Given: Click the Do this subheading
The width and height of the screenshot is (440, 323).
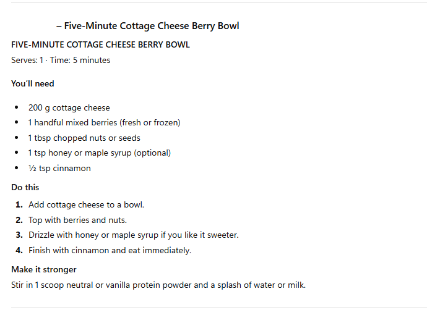Looking at the screenshot, I should [x=25, y=187].
